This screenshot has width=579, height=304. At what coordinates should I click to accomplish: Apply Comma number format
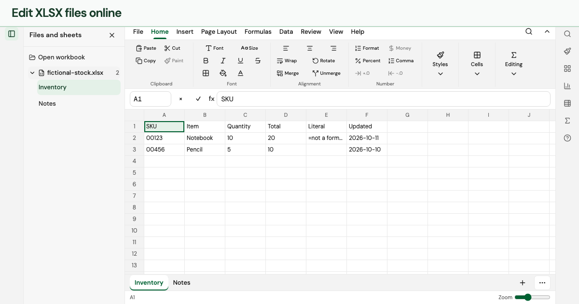[x=401, y=61]
